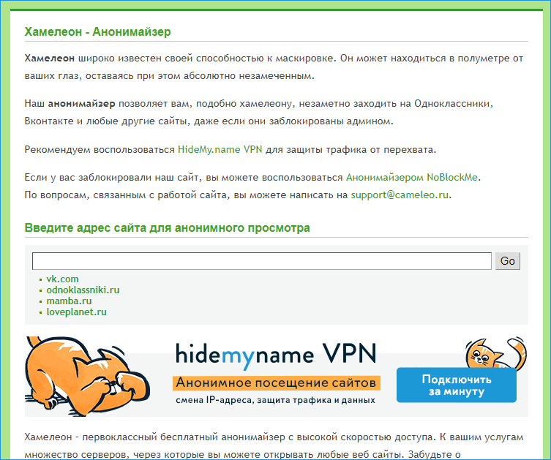Click the Хамелеон - первоклассный бесплатный анонимайзер paragraph
The height and width of the screenshot is (460, 551).
point(274,446)
